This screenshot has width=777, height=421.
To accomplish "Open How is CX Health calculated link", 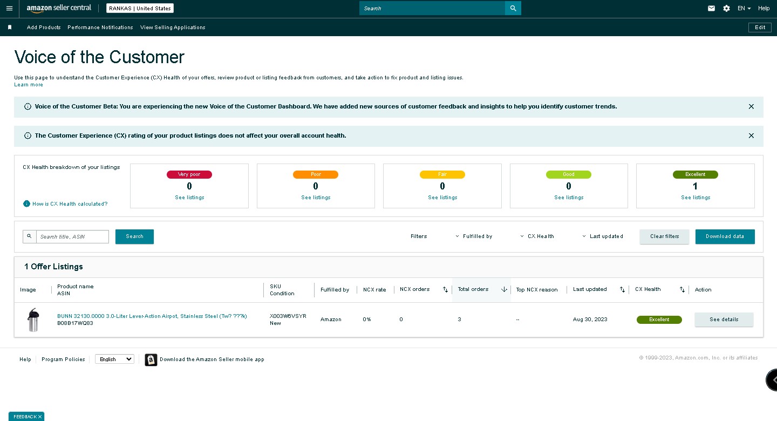I will tap(70, 204).
